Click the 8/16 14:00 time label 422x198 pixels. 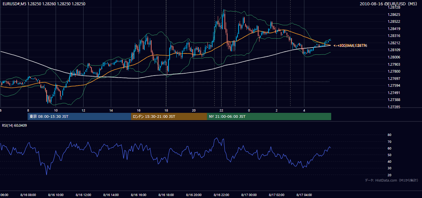tap(111, 195)
